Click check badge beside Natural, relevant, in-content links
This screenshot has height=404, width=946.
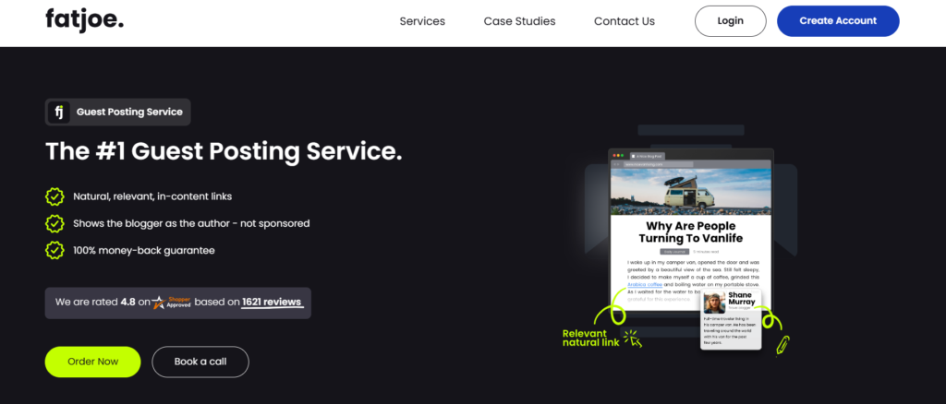[55, 196]
